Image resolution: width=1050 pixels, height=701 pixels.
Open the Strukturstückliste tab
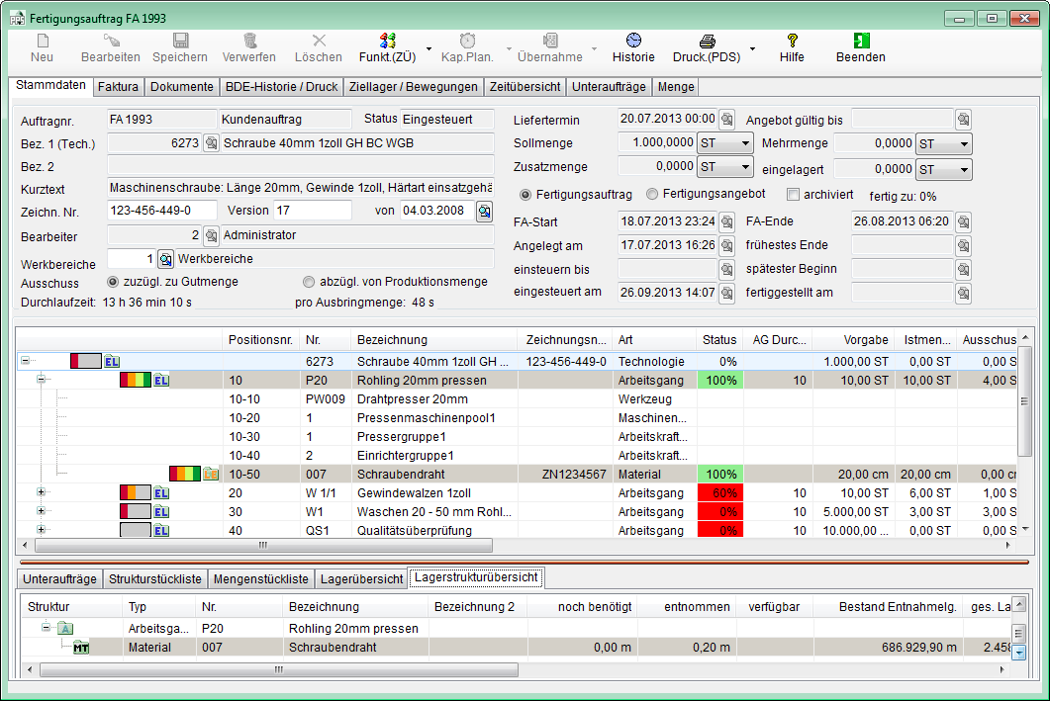click(x=155, y=578)
